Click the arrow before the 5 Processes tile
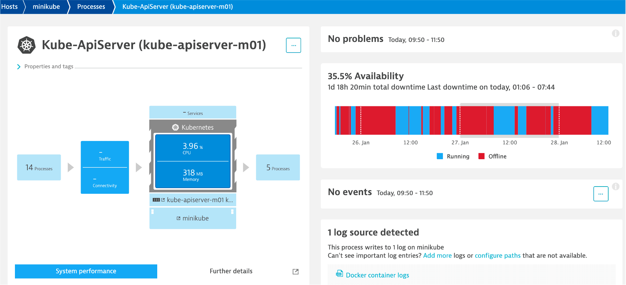 246,167
